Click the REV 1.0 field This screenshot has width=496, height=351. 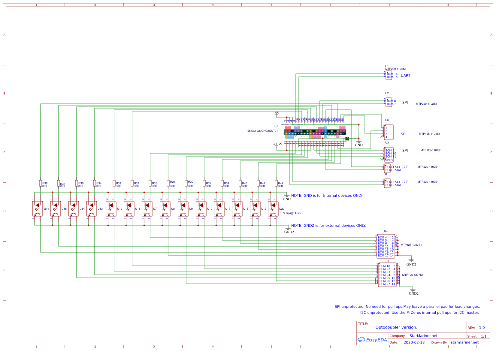[482, 328]
